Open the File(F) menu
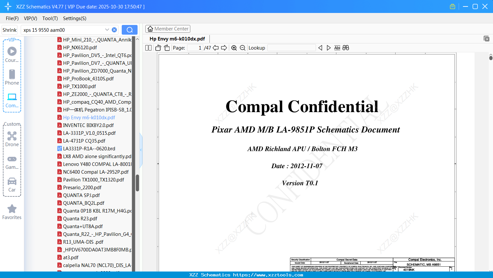The height and width of the screenshot is (278, 493). [12, 18]
